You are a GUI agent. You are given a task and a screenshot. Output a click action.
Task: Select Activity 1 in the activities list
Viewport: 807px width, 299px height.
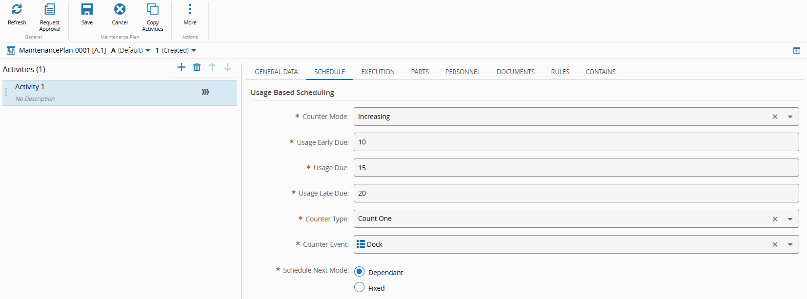[x=98, y=92]
